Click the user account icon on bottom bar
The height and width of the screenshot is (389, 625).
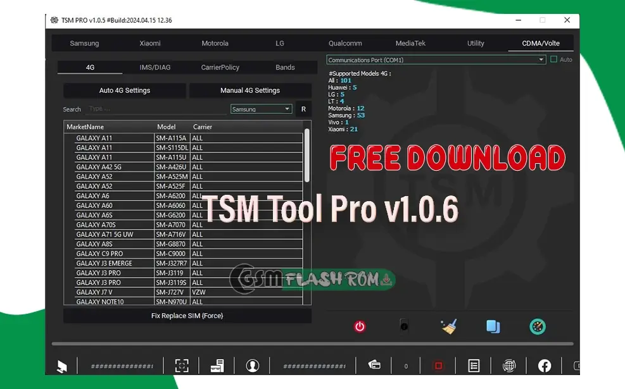253,366
